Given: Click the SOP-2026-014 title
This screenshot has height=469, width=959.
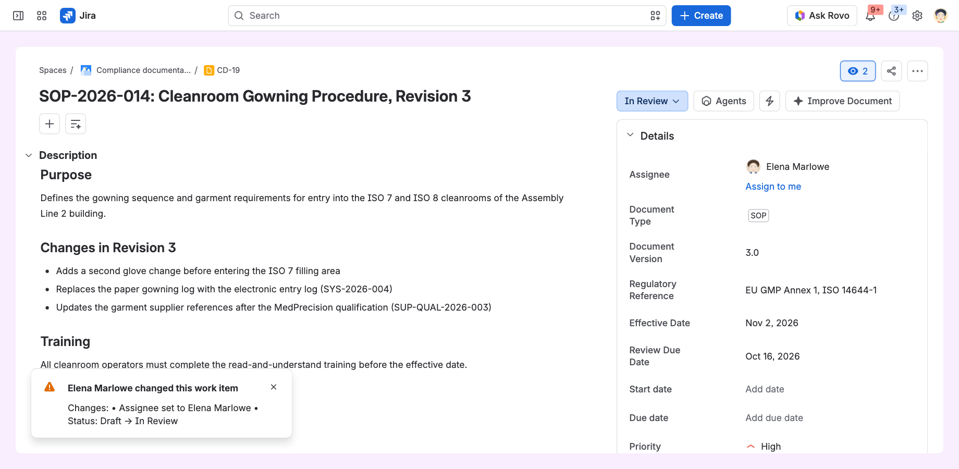Looking at the screenshot, I should coord(255,96).
